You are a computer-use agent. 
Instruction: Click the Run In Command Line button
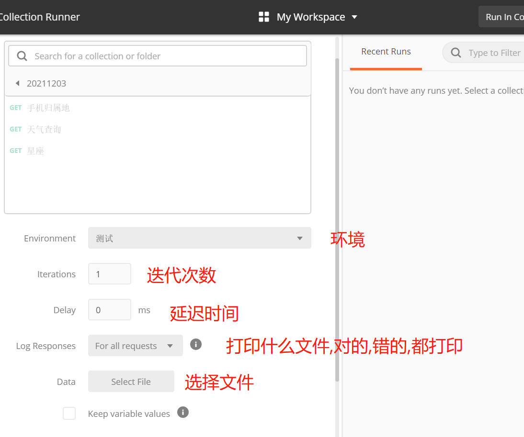(501, 17)
